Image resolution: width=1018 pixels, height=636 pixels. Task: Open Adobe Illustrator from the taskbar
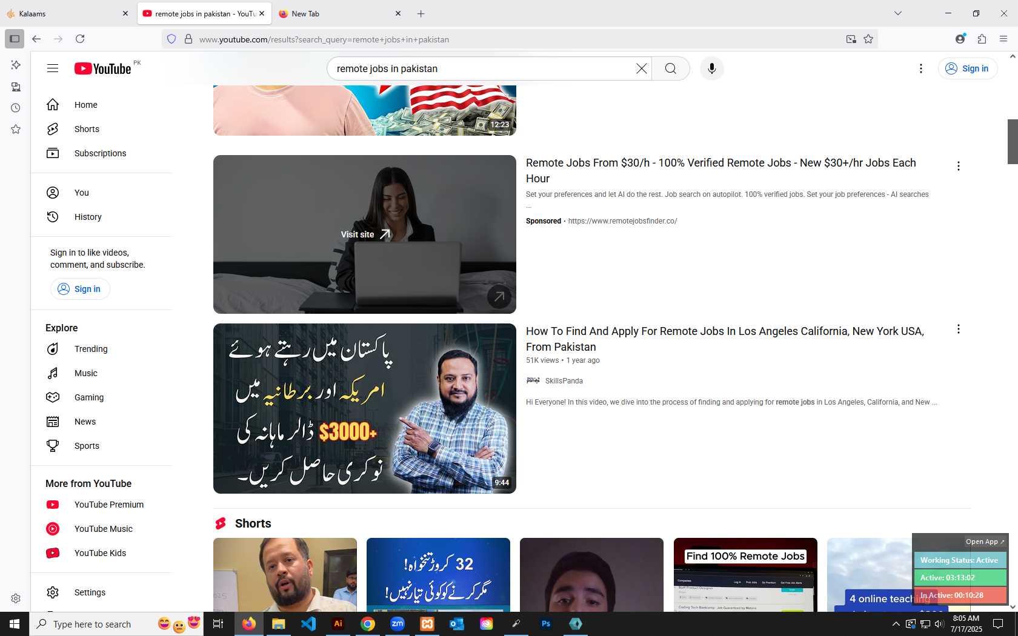tap(338, 624)
